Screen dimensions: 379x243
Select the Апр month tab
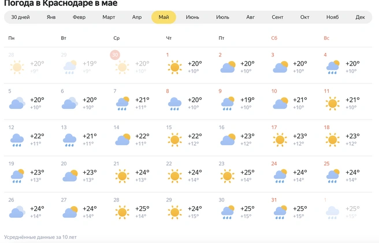[x=137, y=17]
